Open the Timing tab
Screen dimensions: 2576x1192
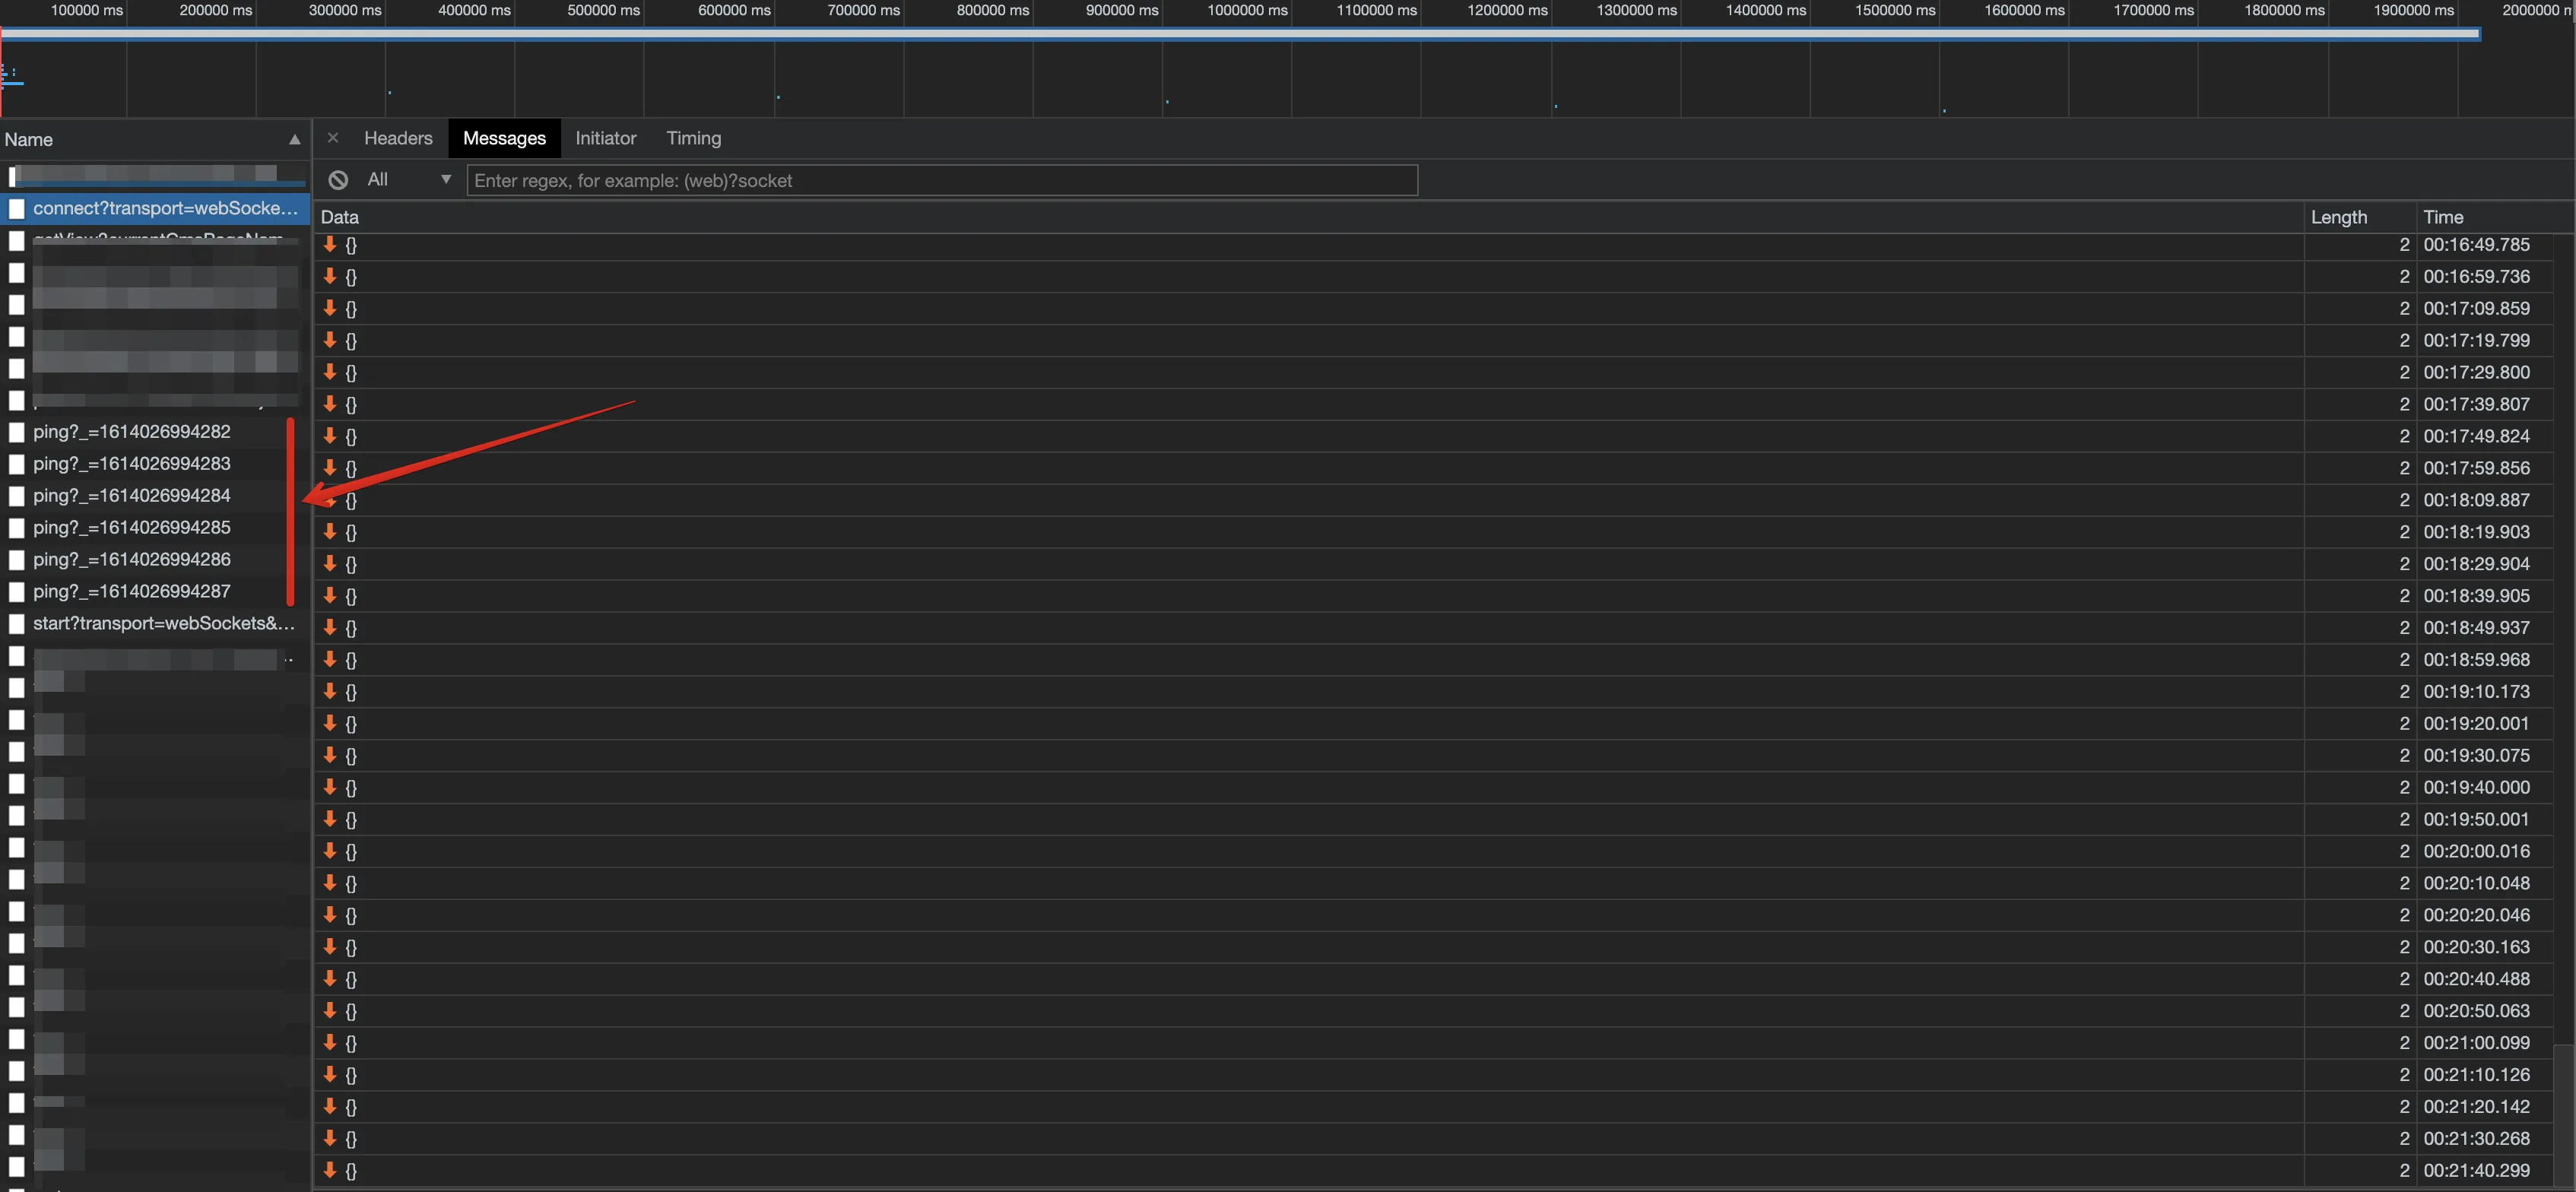click(693, 138)
